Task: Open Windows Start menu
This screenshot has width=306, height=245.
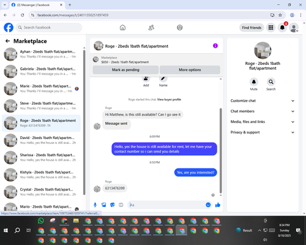Action: 6,230
